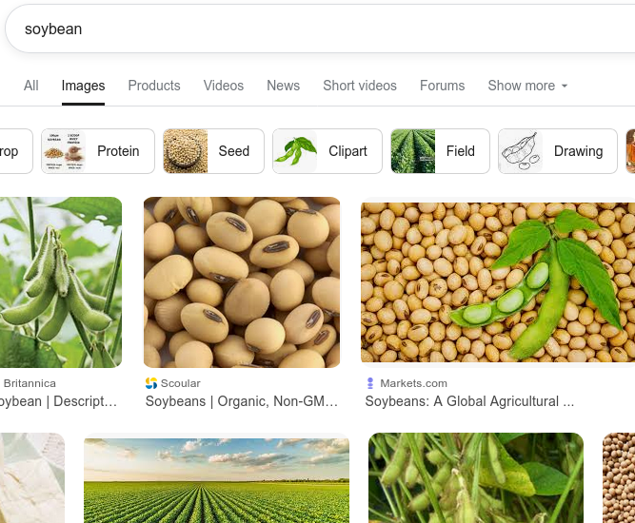
Task: Open Soybeans: A Global Agricultural link
Action: [x=469, y=401]
